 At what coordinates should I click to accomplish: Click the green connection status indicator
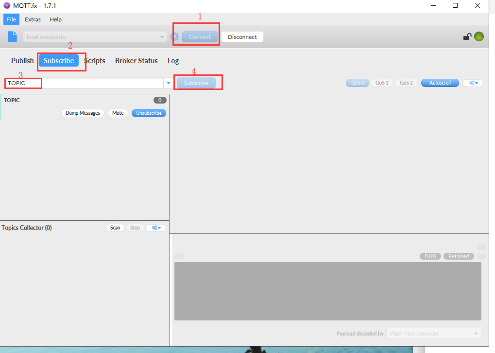click(479, 36)
